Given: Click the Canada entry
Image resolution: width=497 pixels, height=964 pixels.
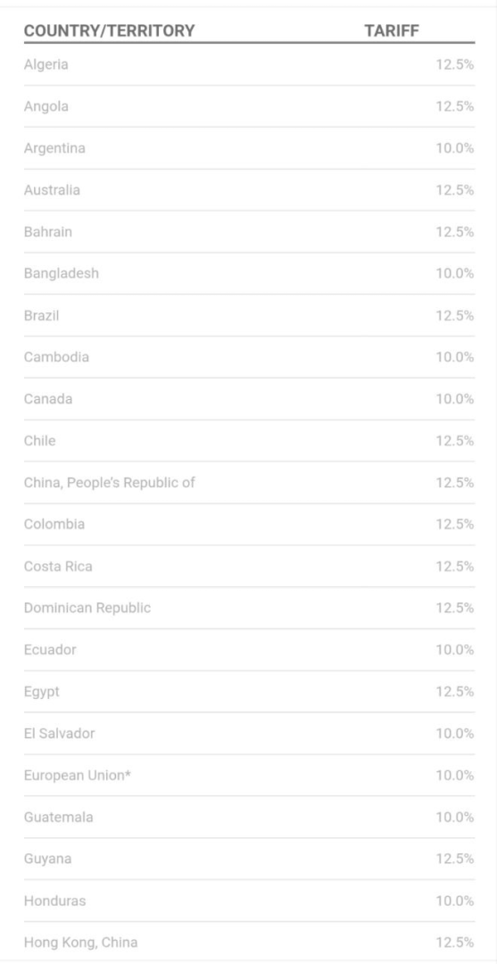Looking at the screenshot, I should point(48,399).
